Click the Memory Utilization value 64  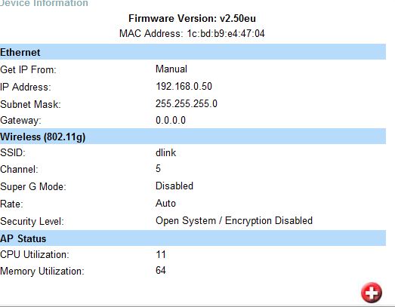click(161, 270)
